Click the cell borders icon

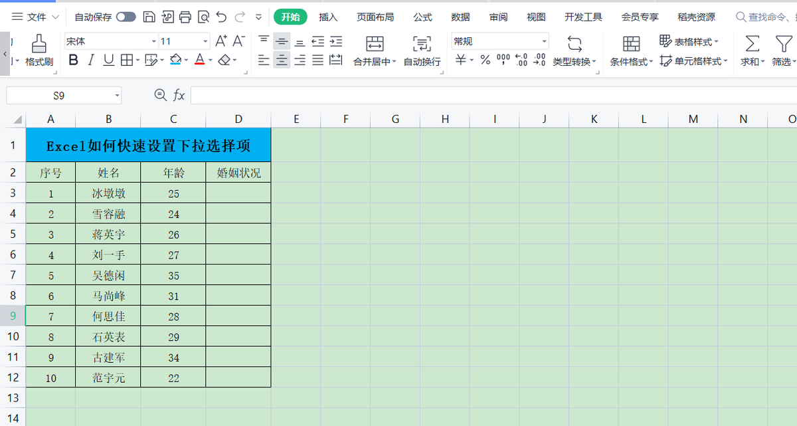tap(126, 60)
